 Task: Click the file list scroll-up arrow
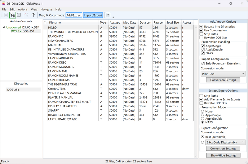[x=196, y=28]
